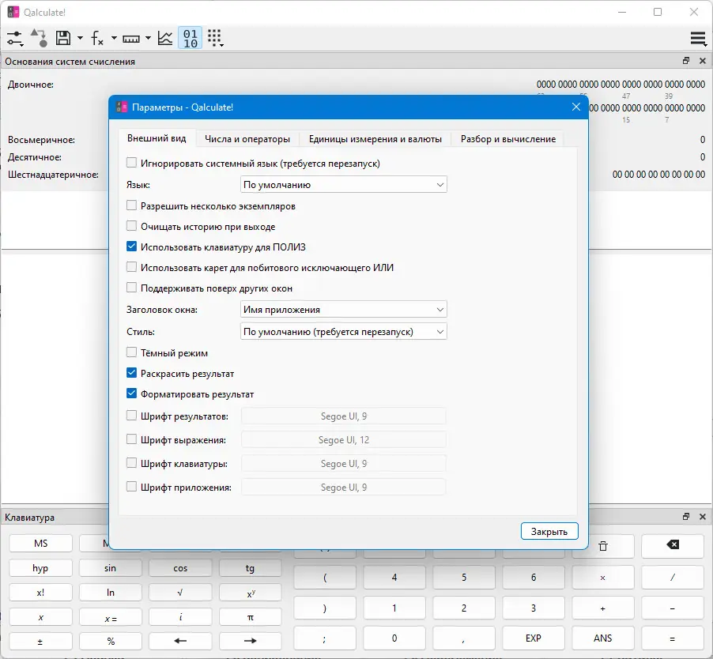Screen dimensions: 713x659
Task: Click the Десятичное value 0
Action: pyautogui.click(x=703, y=157)
